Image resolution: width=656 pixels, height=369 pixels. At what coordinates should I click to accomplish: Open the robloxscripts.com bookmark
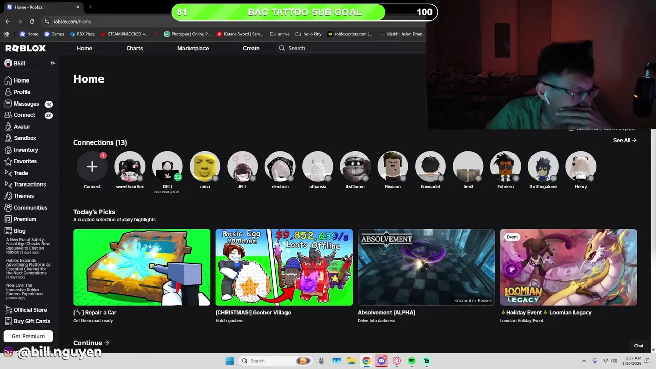coord(350,34)
